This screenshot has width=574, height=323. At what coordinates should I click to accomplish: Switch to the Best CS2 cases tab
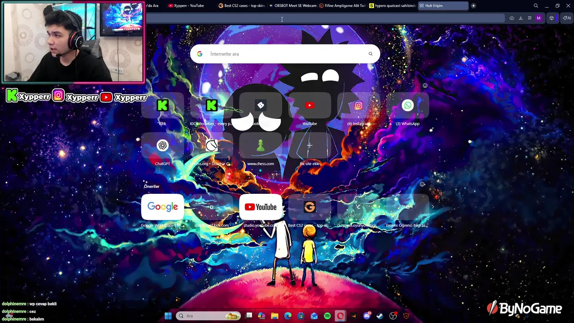tap(242, 5)
